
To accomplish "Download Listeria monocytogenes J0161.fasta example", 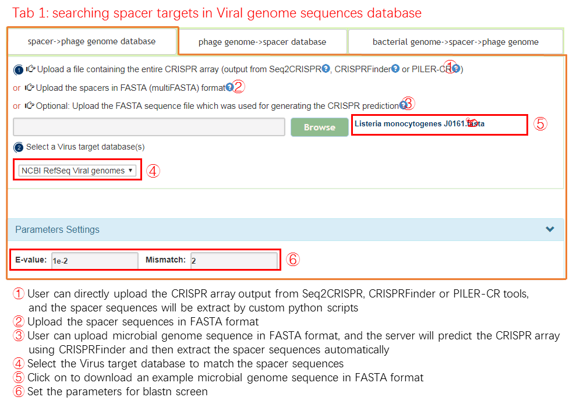I will (419, 124).
